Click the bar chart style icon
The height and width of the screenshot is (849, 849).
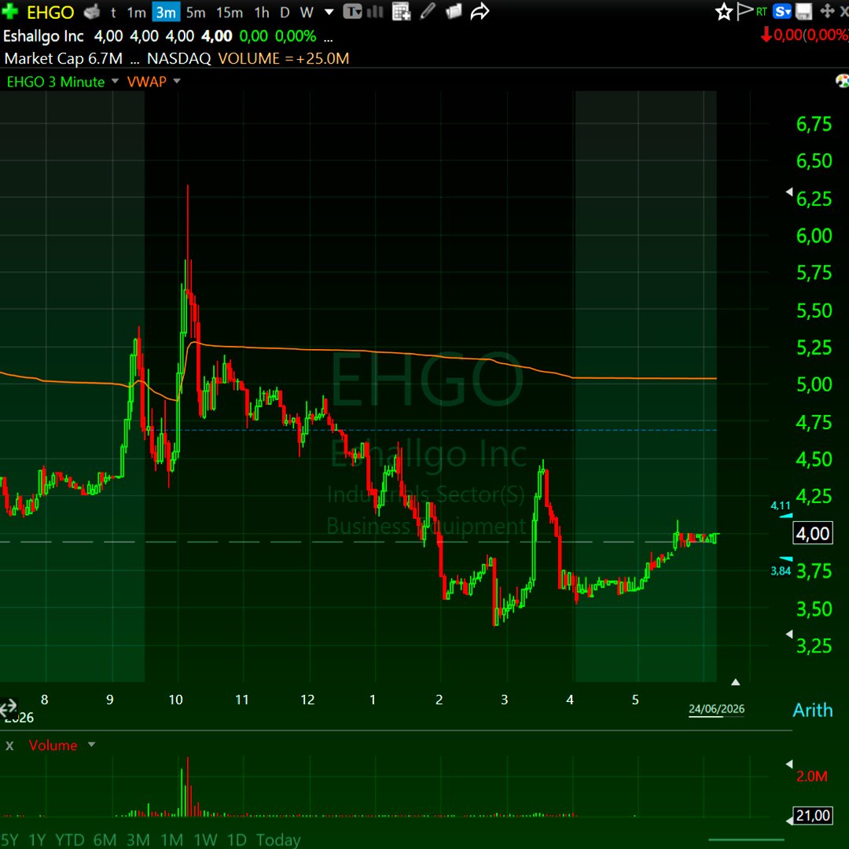(375, 11)
